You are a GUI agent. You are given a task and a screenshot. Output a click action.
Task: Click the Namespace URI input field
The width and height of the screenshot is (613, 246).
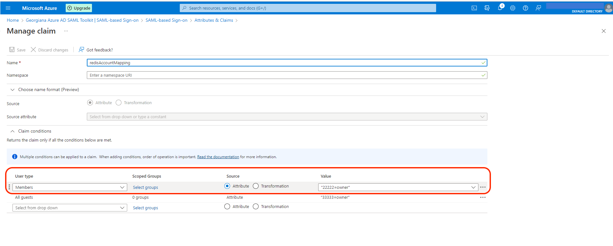(284, 75)
